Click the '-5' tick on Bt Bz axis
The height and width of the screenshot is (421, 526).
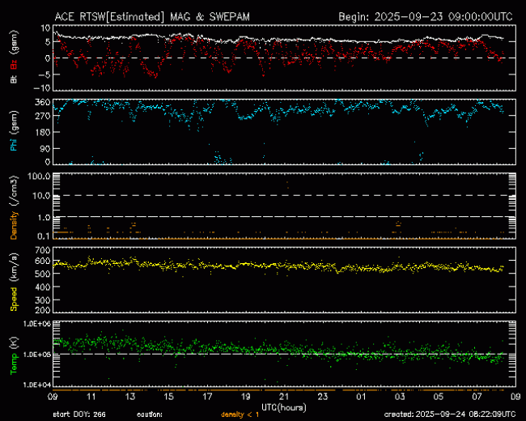(x=44, y=74)
